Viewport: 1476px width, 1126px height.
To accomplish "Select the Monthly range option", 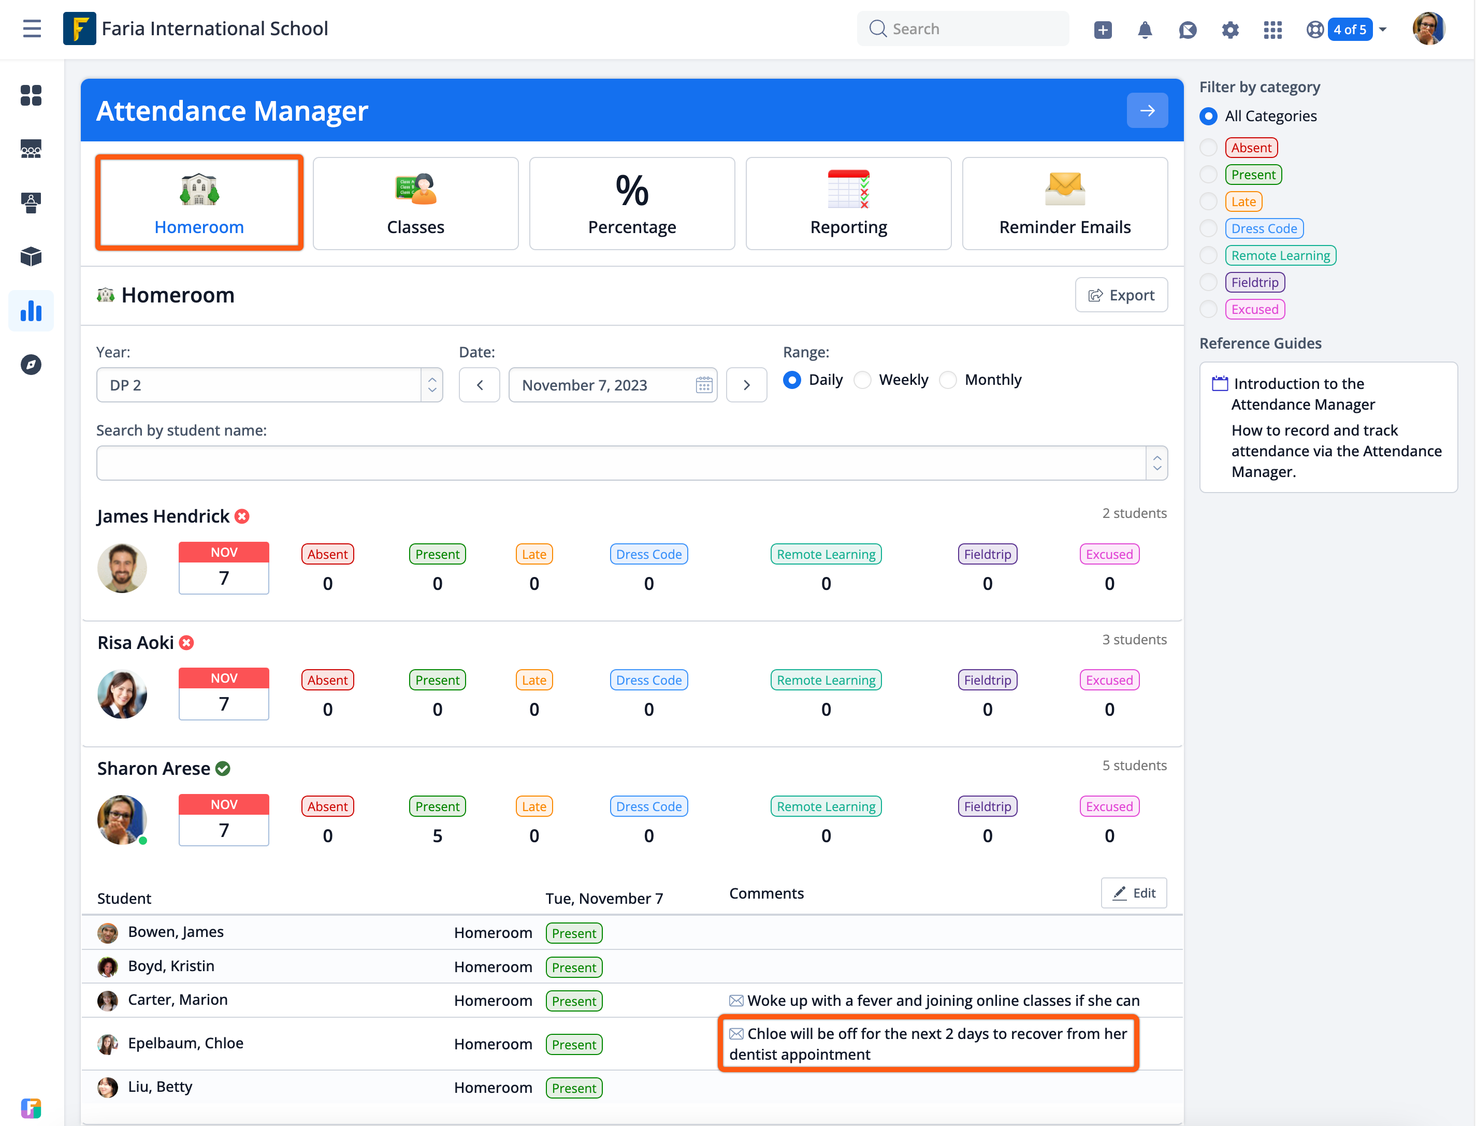I will 948,380.
